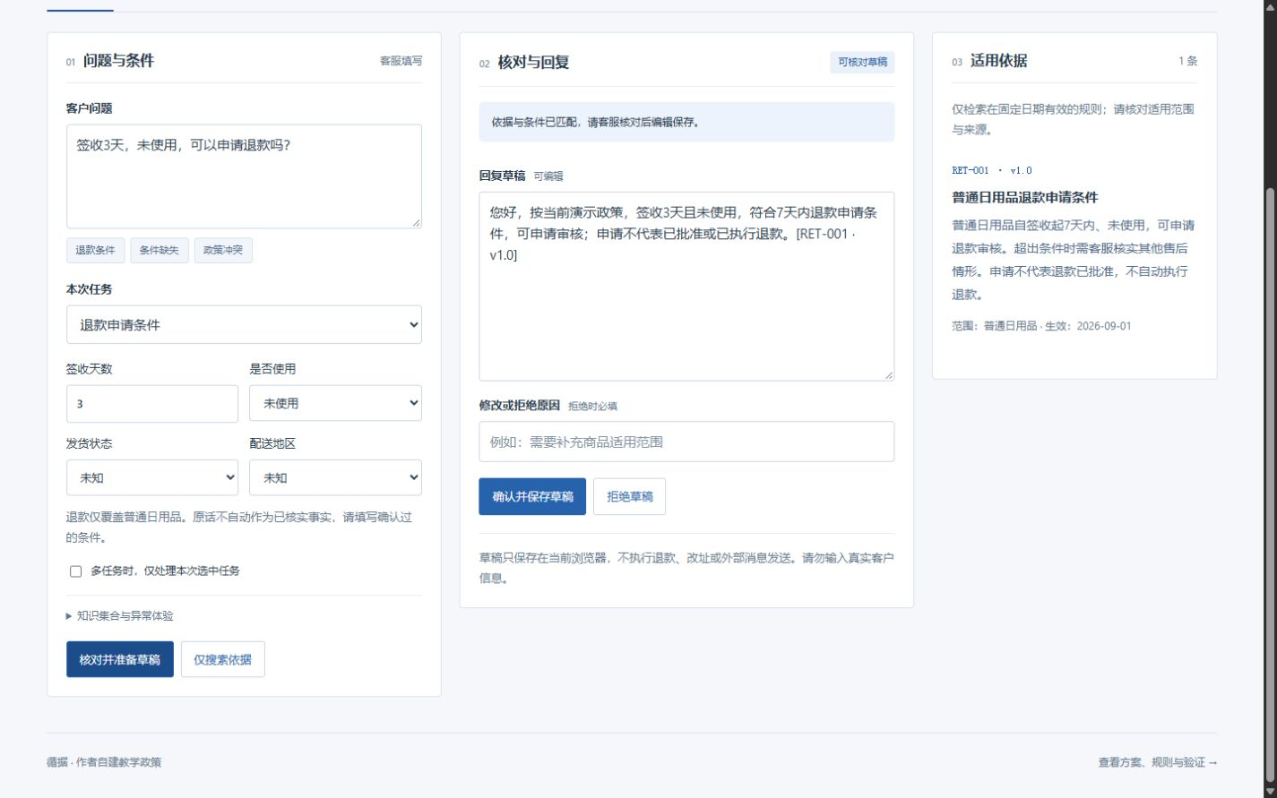The height and width of the screenshot is (798, 1277).
Task: Click the 客服填写 label
Action: pyautogui.click(x=401, y=61)
